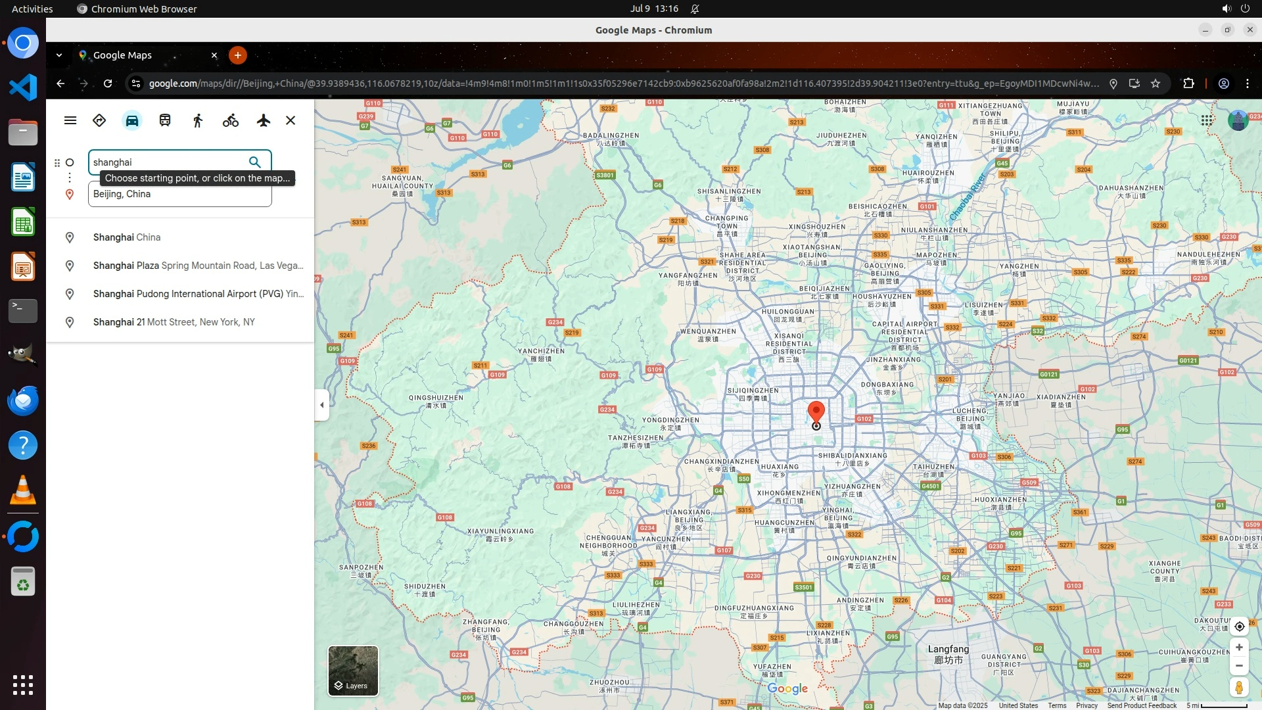
Task: Expand the browser tab search dropdown
Action: [59, 55]
